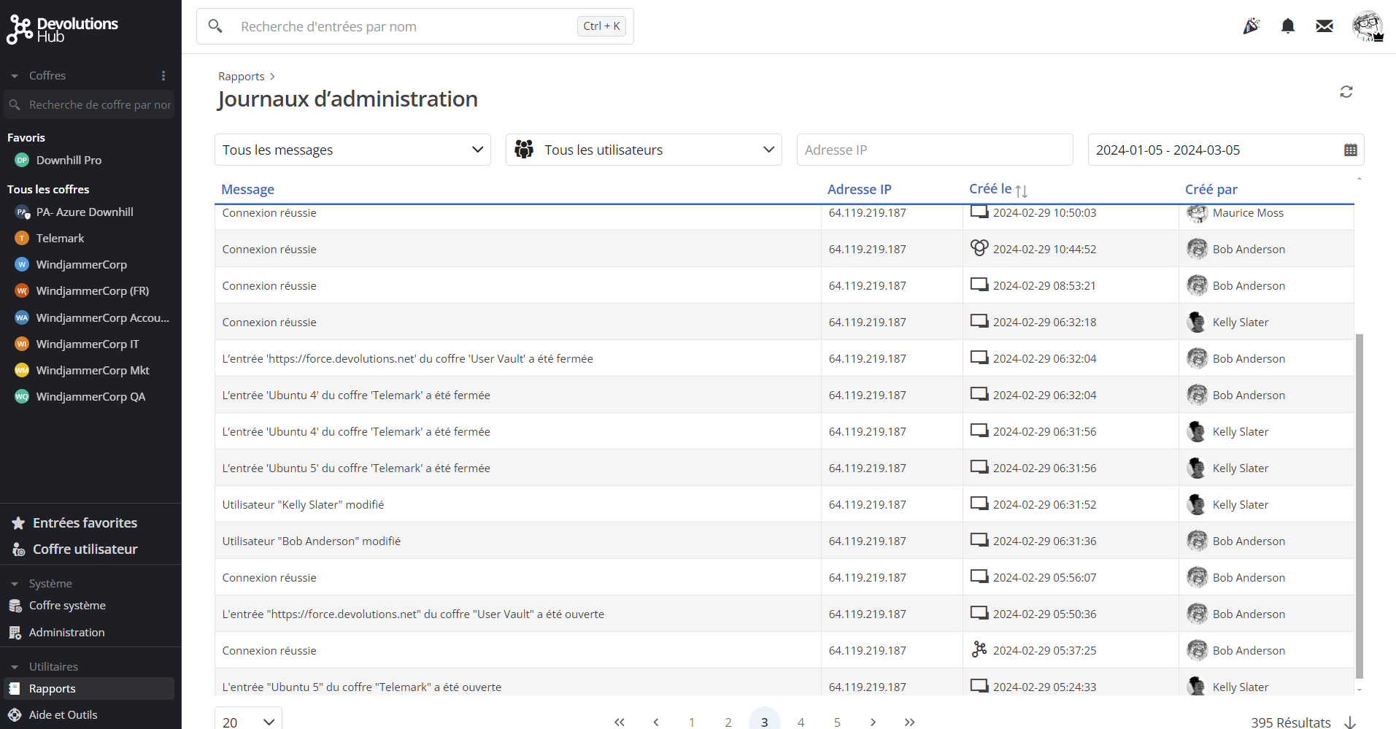Screen dimensions: 1396x729
Task: Refresh the administration logs
Action: pos(1346,91)
